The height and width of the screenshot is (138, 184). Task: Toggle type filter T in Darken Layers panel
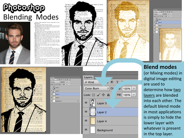(63, 79)
